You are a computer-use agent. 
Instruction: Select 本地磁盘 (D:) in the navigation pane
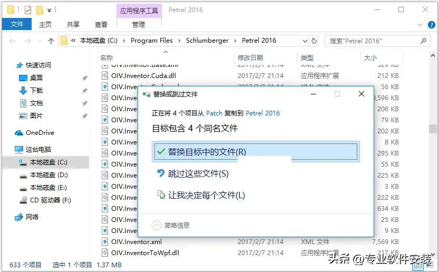click(48, 175)
